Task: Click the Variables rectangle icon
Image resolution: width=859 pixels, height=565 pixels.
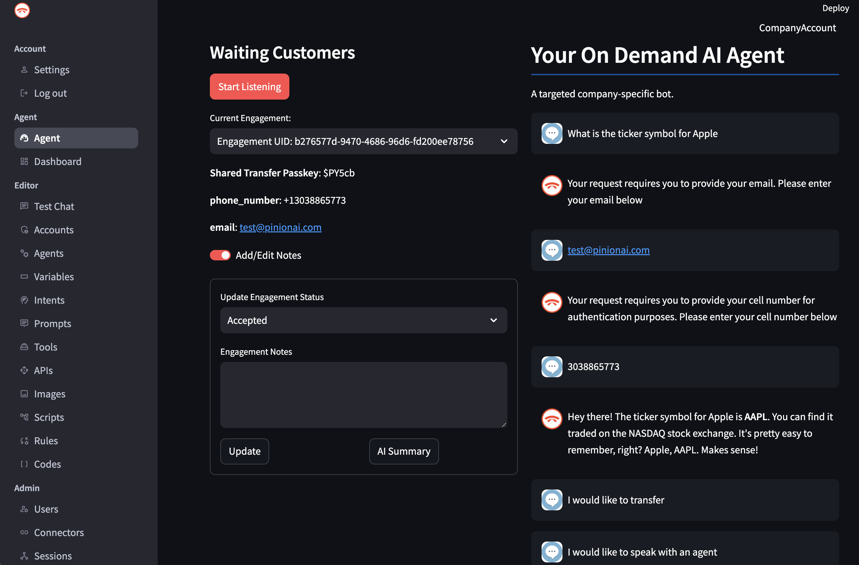Action: point(24,277)
